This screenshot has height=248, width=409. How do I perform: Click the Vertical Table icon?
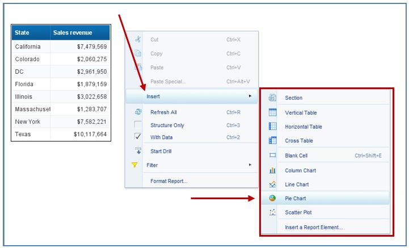click(x=272, y=112)
